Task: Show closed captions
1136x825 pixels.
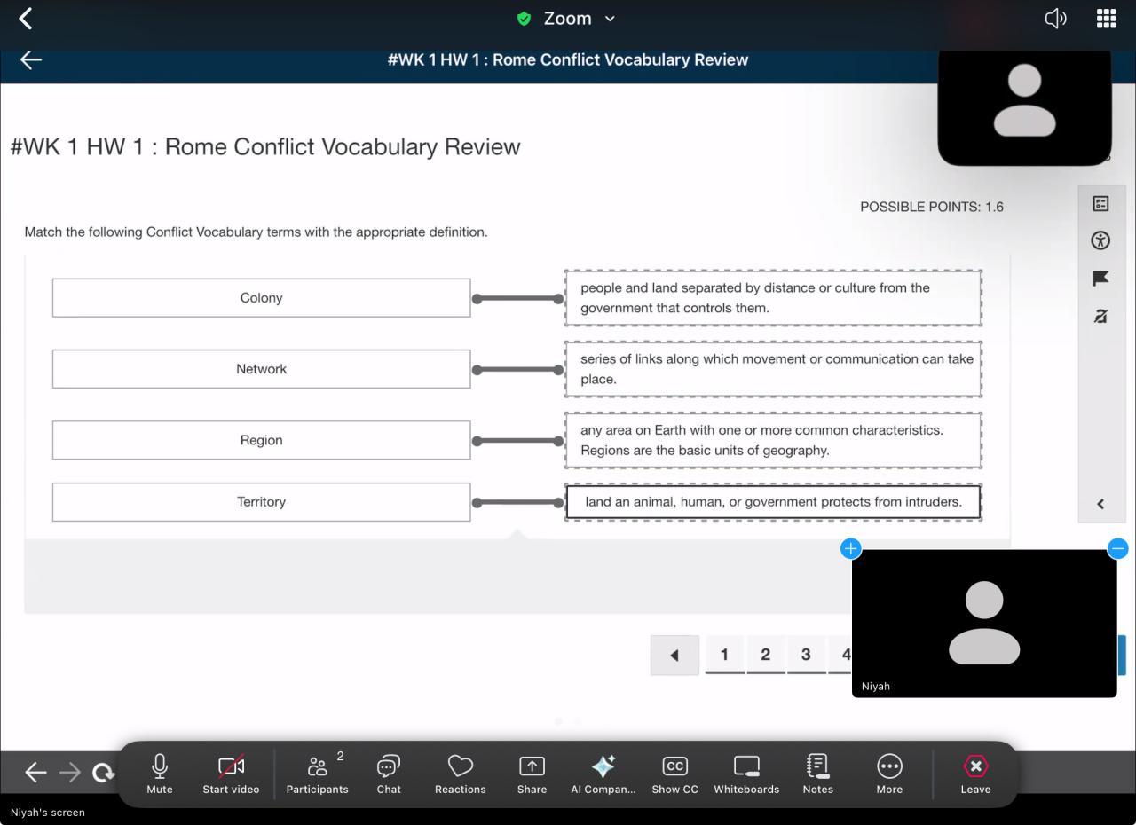Action: 674,774
